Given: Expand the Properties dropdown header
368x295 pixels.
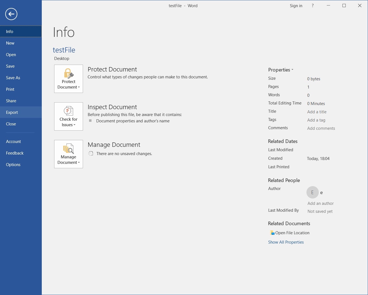Looking at the screenshot, I should click(x=281, y=70).
